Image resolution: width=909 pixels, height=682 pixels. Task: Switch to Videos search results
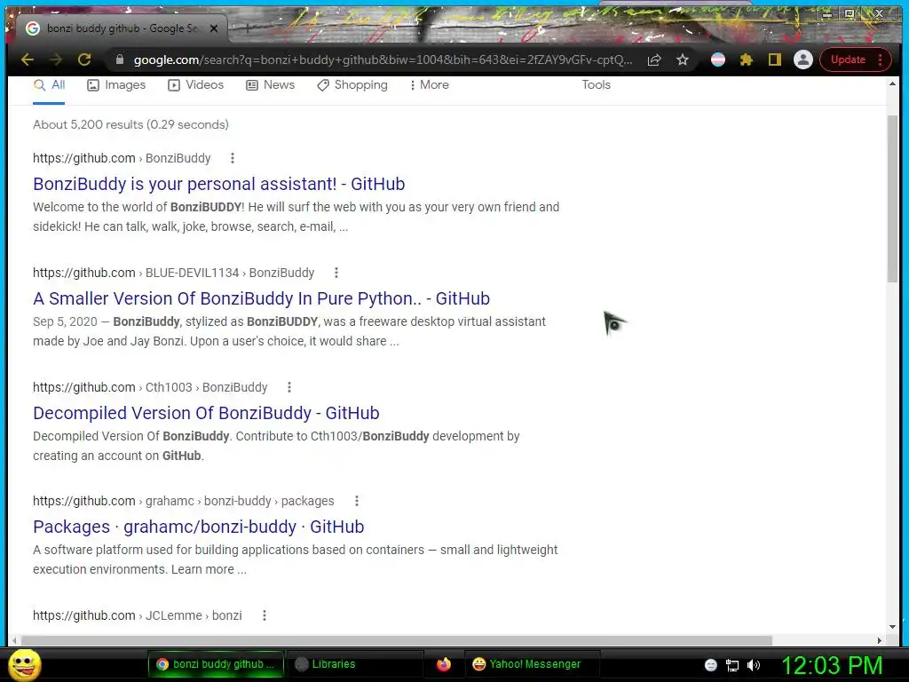coord(195,85)
